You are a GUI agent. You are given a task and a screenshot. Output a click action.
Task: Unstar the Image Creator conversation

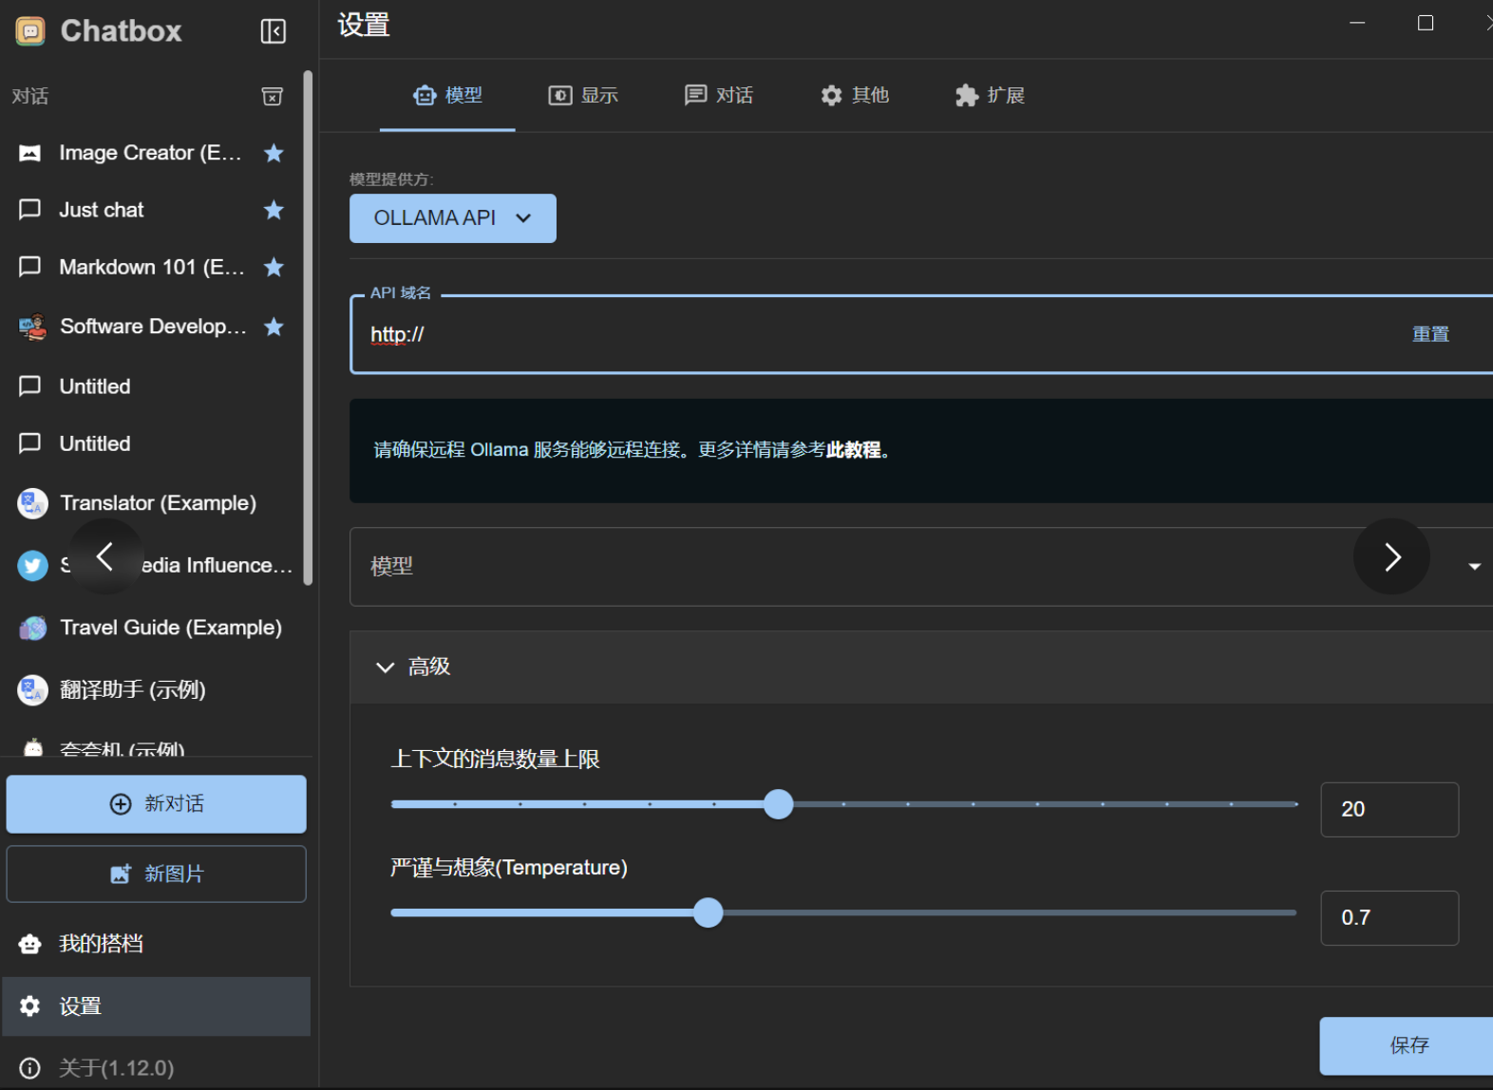pyautogui.click(x=274, y=153)
